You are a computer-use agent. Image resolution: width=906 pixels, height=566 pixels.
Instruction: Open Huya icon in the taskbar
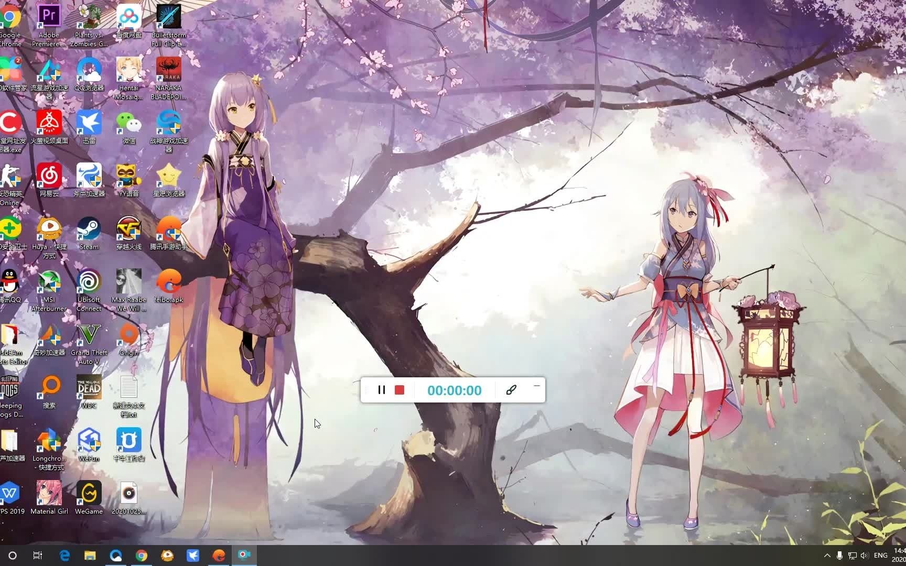(x=167, y=556)
